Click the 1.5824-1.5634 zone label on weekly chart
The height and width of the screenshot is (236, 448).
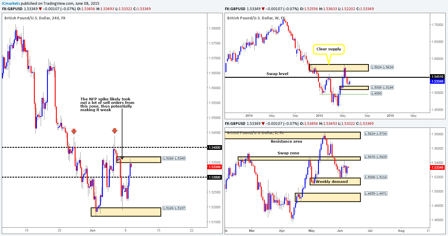pyautogui.click(x=382, y=67)
